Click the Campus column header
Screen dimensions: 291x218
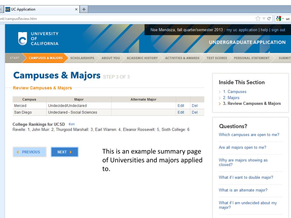click(x=29, y=99)
